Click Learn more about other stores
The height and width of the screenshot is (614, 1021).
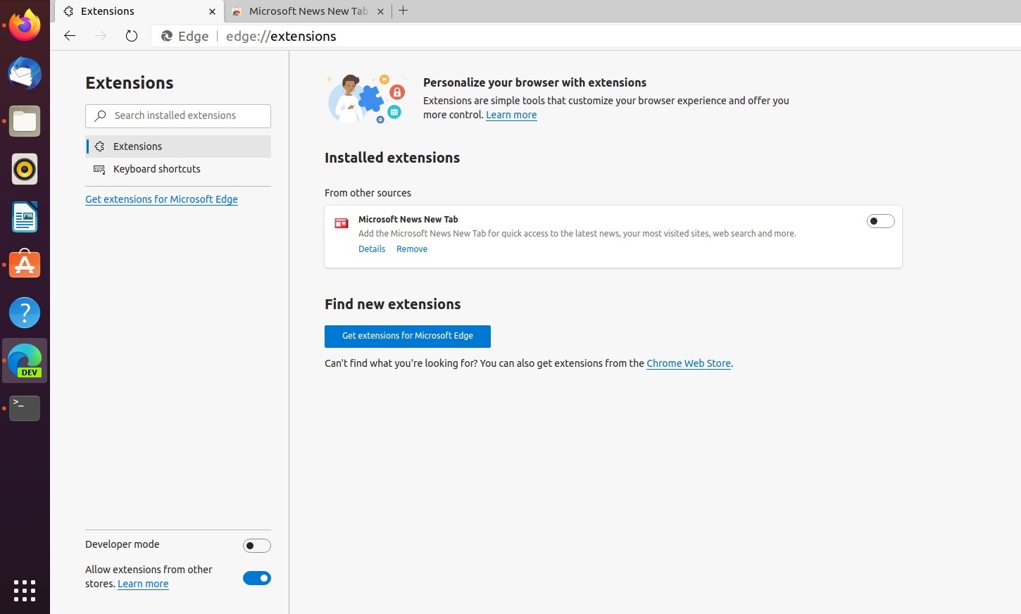pyautogui.click(x=143, y=584)
